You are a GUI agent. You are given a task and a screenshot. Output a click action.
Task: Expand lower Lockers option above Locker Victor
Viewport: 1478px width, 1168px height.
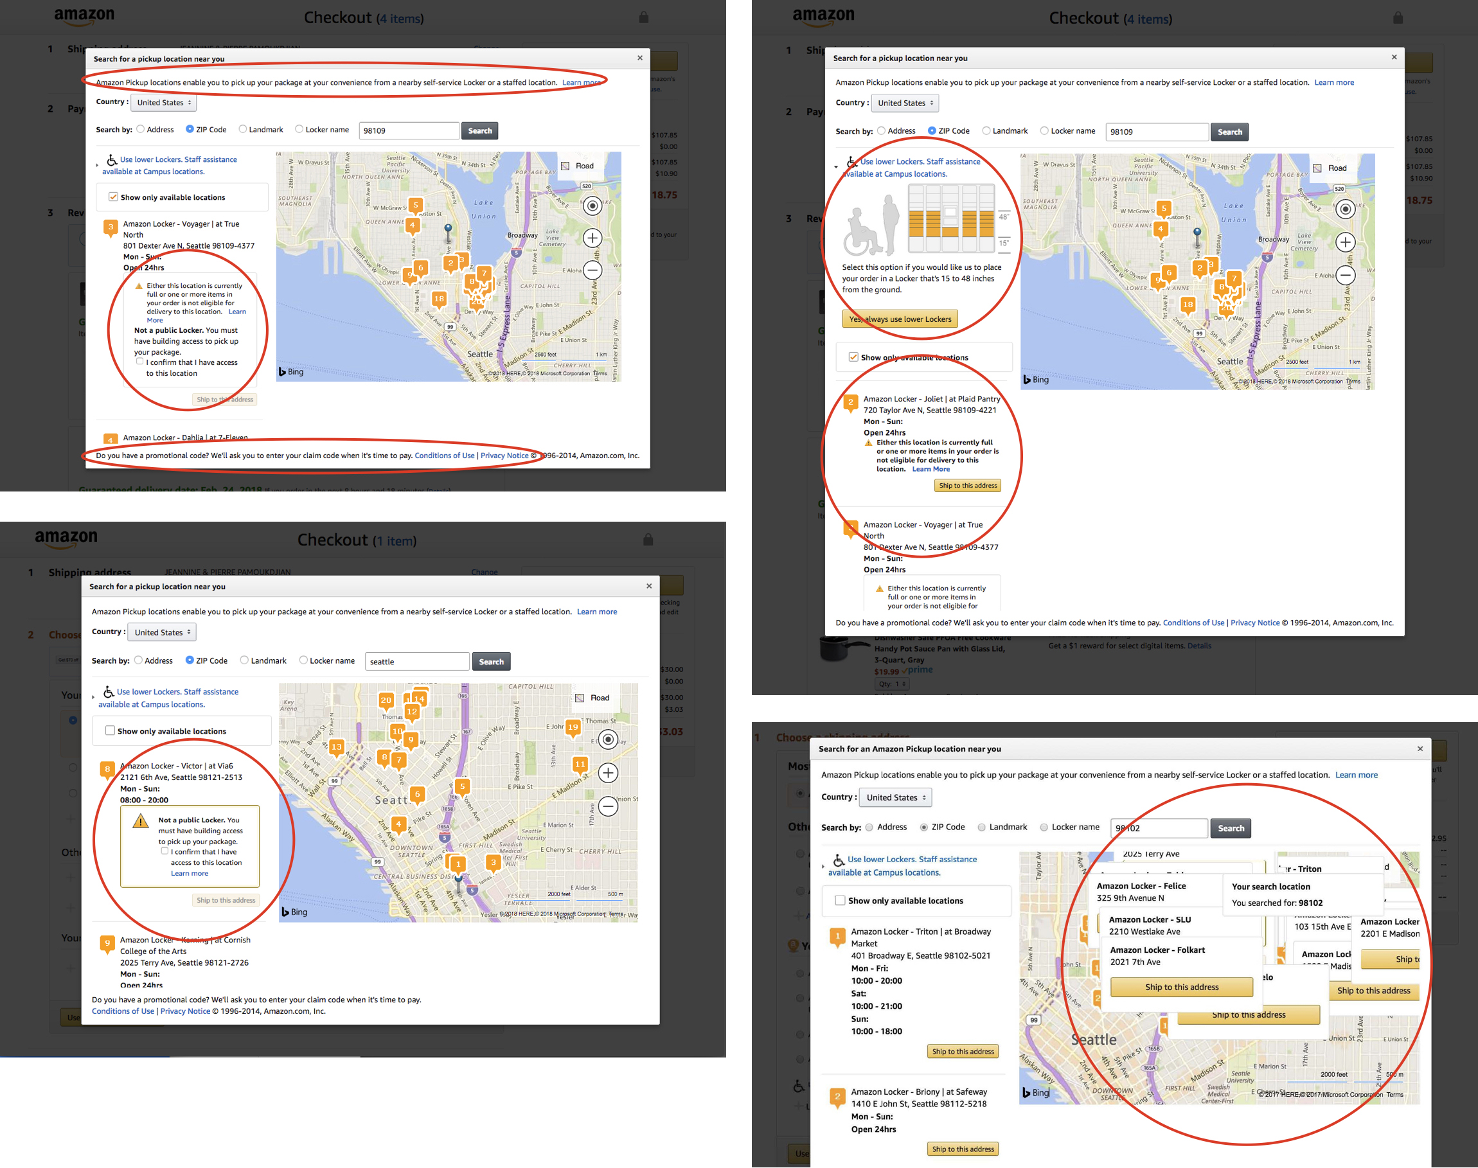pyautogui.click(x=93, y=698)
